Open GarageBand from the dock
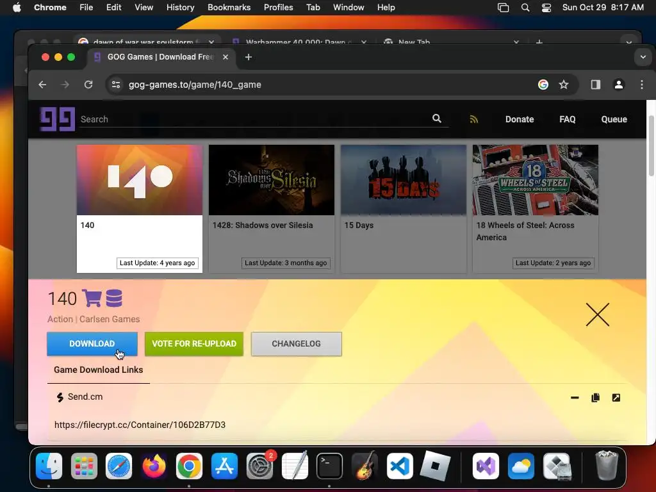Screen dimensions: 656x492 365,466
